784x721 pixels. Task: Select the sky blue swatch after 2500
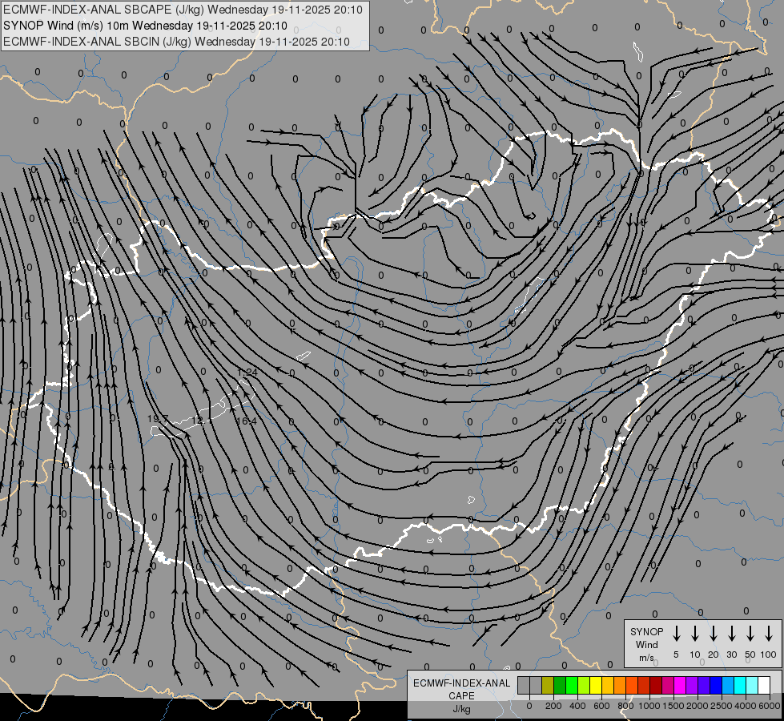tap(727, 685)
